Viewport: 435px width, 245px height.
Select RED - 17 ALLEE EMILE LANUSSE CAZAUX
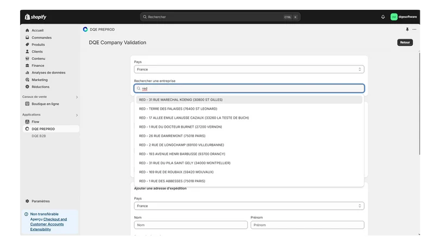(249, 118)
